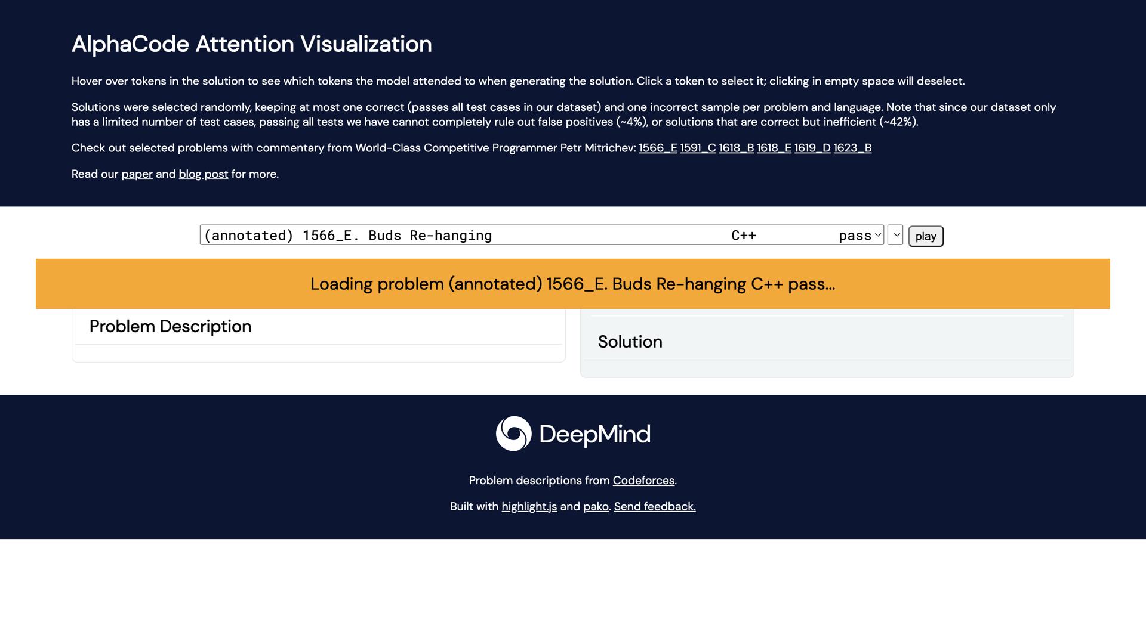Screen dimensions: 1146x644
Task: Open the 1591_C problem link
Action: (x=697, y=148)
